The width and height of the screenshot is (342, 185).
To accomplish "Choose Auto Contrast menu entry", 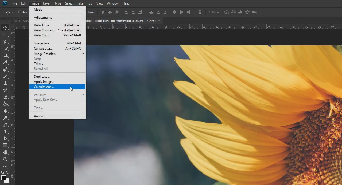I will [x=57, y=30].
